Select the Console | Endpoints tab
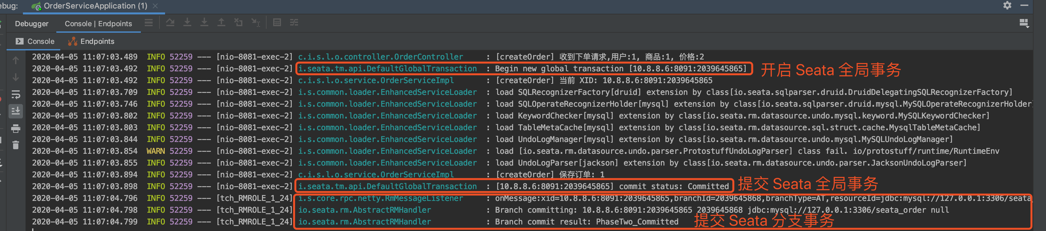Image resolution: width=1046 pixels, height=231 pixels. point(98,24)
